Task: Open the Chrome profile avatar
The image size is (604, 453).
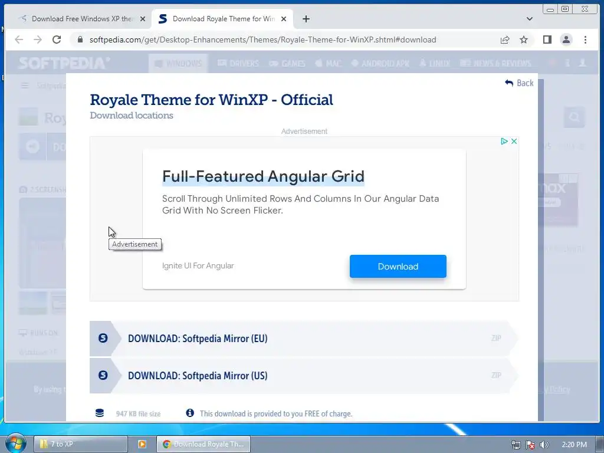Action: [566, 40]
